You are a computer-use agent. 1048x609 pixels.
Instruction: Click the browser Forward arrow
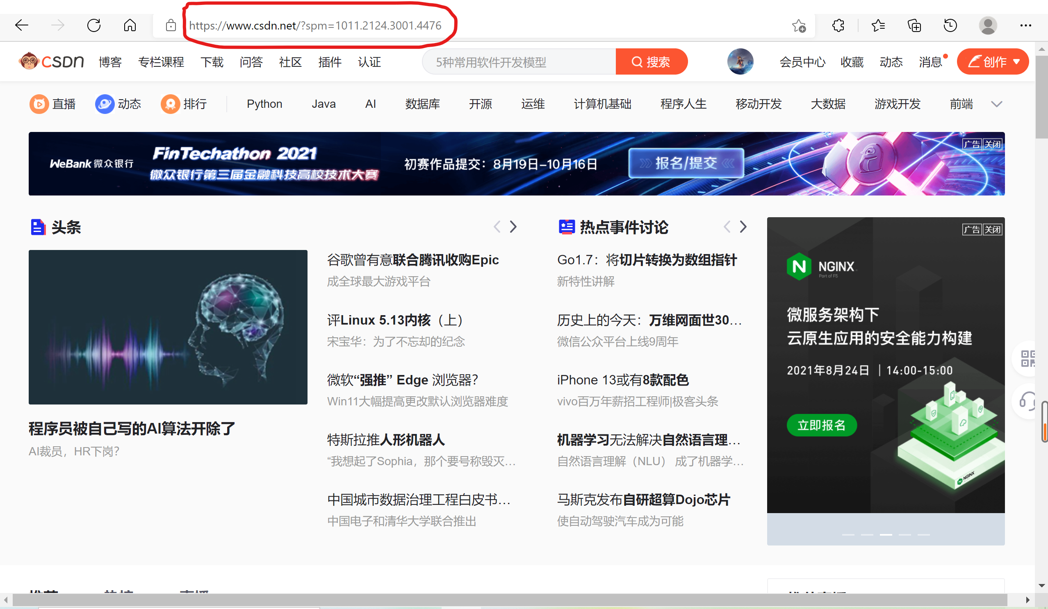tap(58, 25)
